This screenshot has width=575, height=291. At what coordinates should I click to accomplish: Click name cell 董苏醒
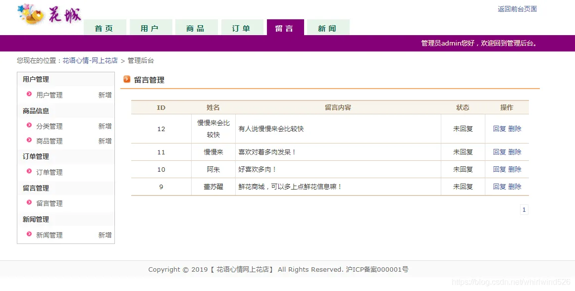pyautogui.click(x=213, y=187)
